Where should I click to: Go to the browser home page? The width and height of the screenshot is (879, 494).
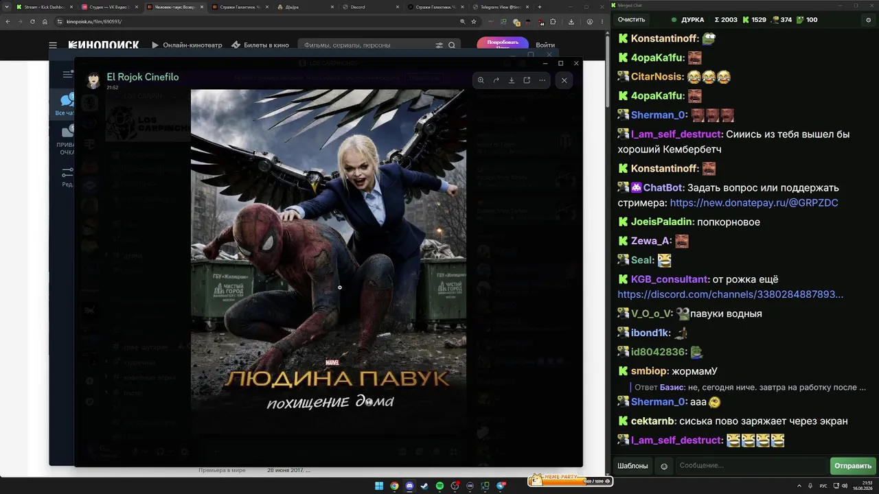[45, 21]
